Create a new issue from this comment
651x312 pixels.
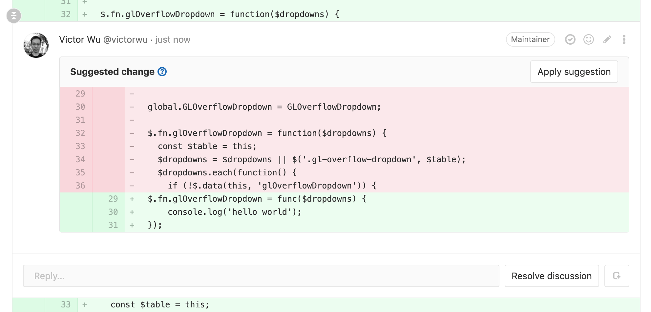pos(617,276)
